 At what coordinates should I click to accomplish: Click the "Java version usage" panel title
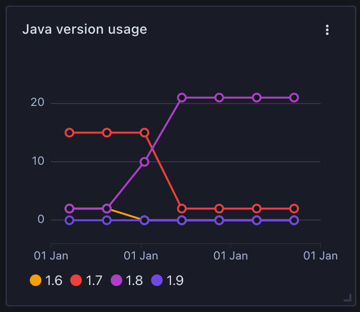[x=85, y=29]
